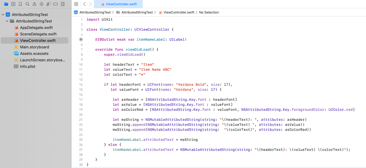Open the Issue navigator warning icon

[x=34, y=4]
